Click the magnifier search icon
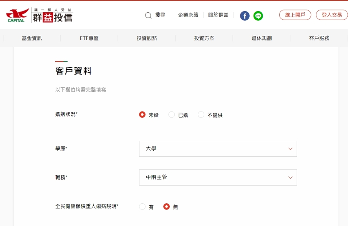The height and width of the screenshot is (226, 348). [x=148, y=15]
